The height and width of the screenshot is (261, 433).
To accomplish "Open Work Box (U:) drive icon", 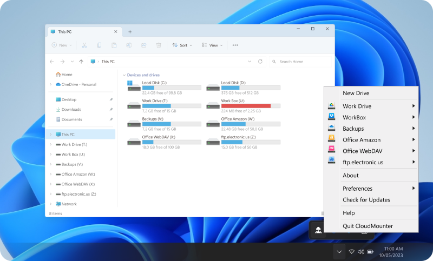I will click(213, 105).
